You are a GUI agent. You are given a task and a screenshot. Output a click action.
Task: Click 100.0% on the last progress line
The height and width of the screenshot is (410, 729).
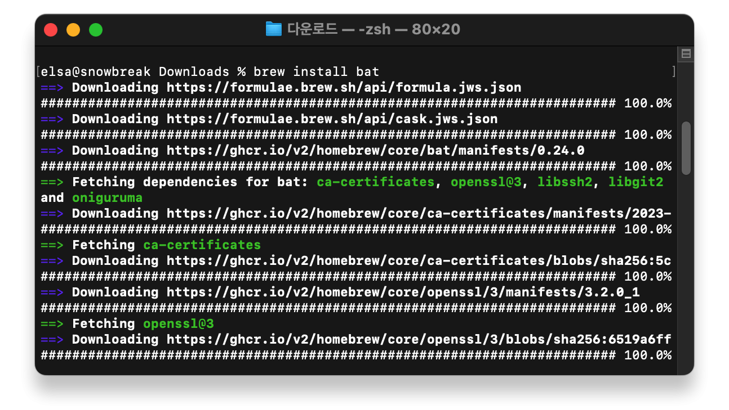648,355
